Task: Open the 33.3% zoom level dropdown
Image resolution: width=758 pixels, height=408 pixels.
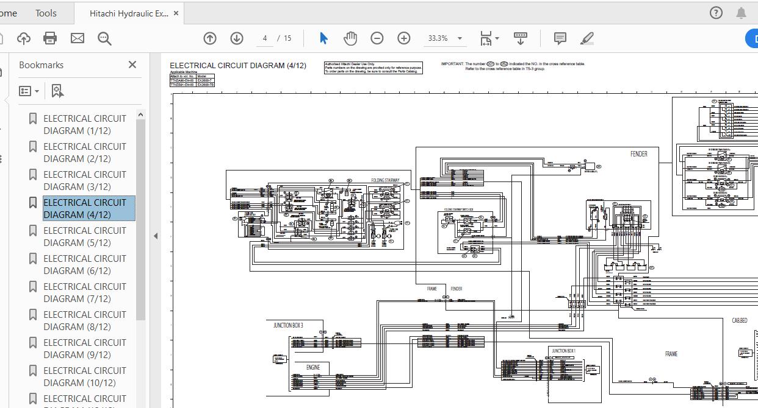Action: [444, 38]
